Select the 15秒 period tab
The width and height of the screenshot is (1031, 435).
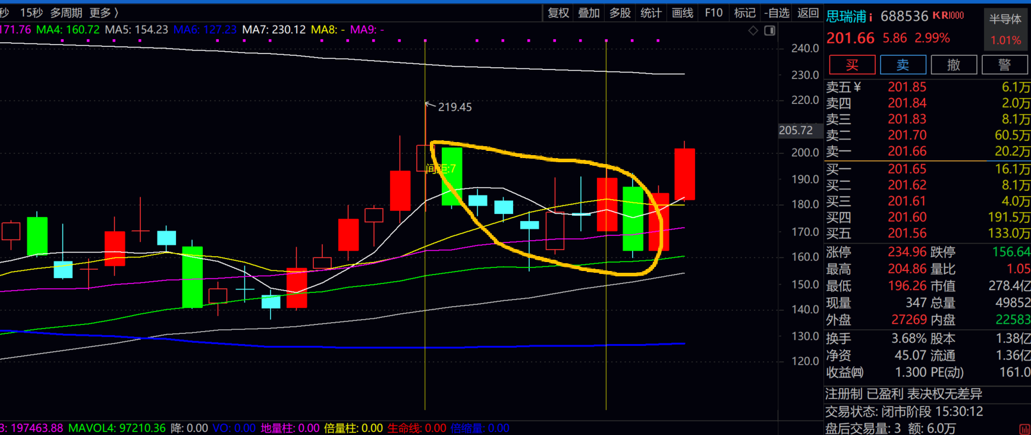31,12
